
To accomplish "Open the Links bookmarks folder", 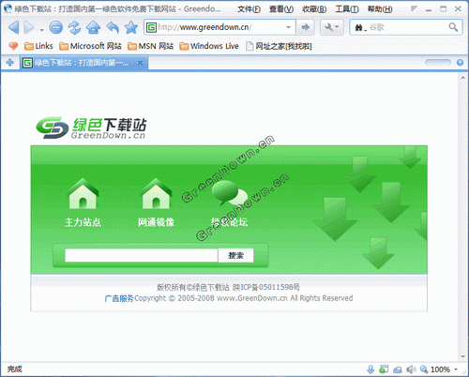I will coord(38,46).
